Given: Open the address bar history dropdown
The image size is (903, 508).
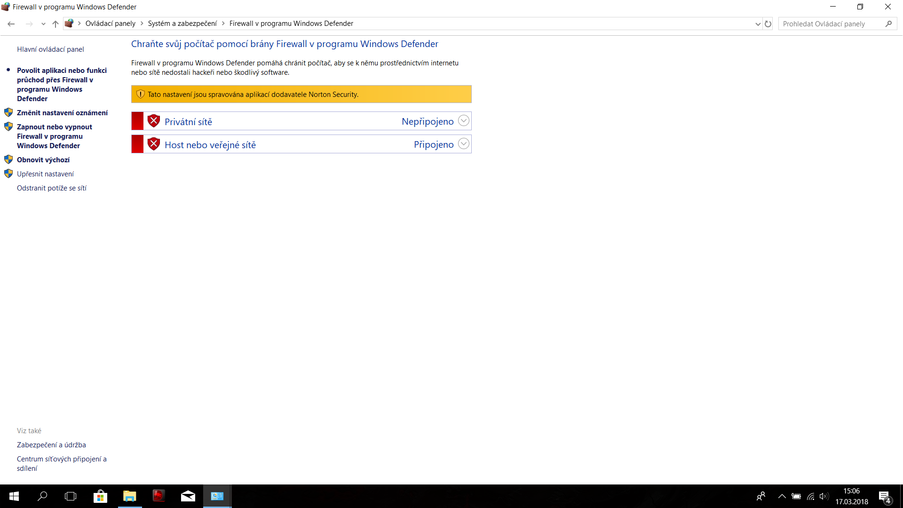Looking at the screenshot, I should tap(758, 24).
